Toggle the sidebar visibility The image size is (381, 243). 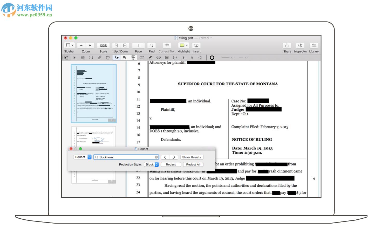point(68,45)
